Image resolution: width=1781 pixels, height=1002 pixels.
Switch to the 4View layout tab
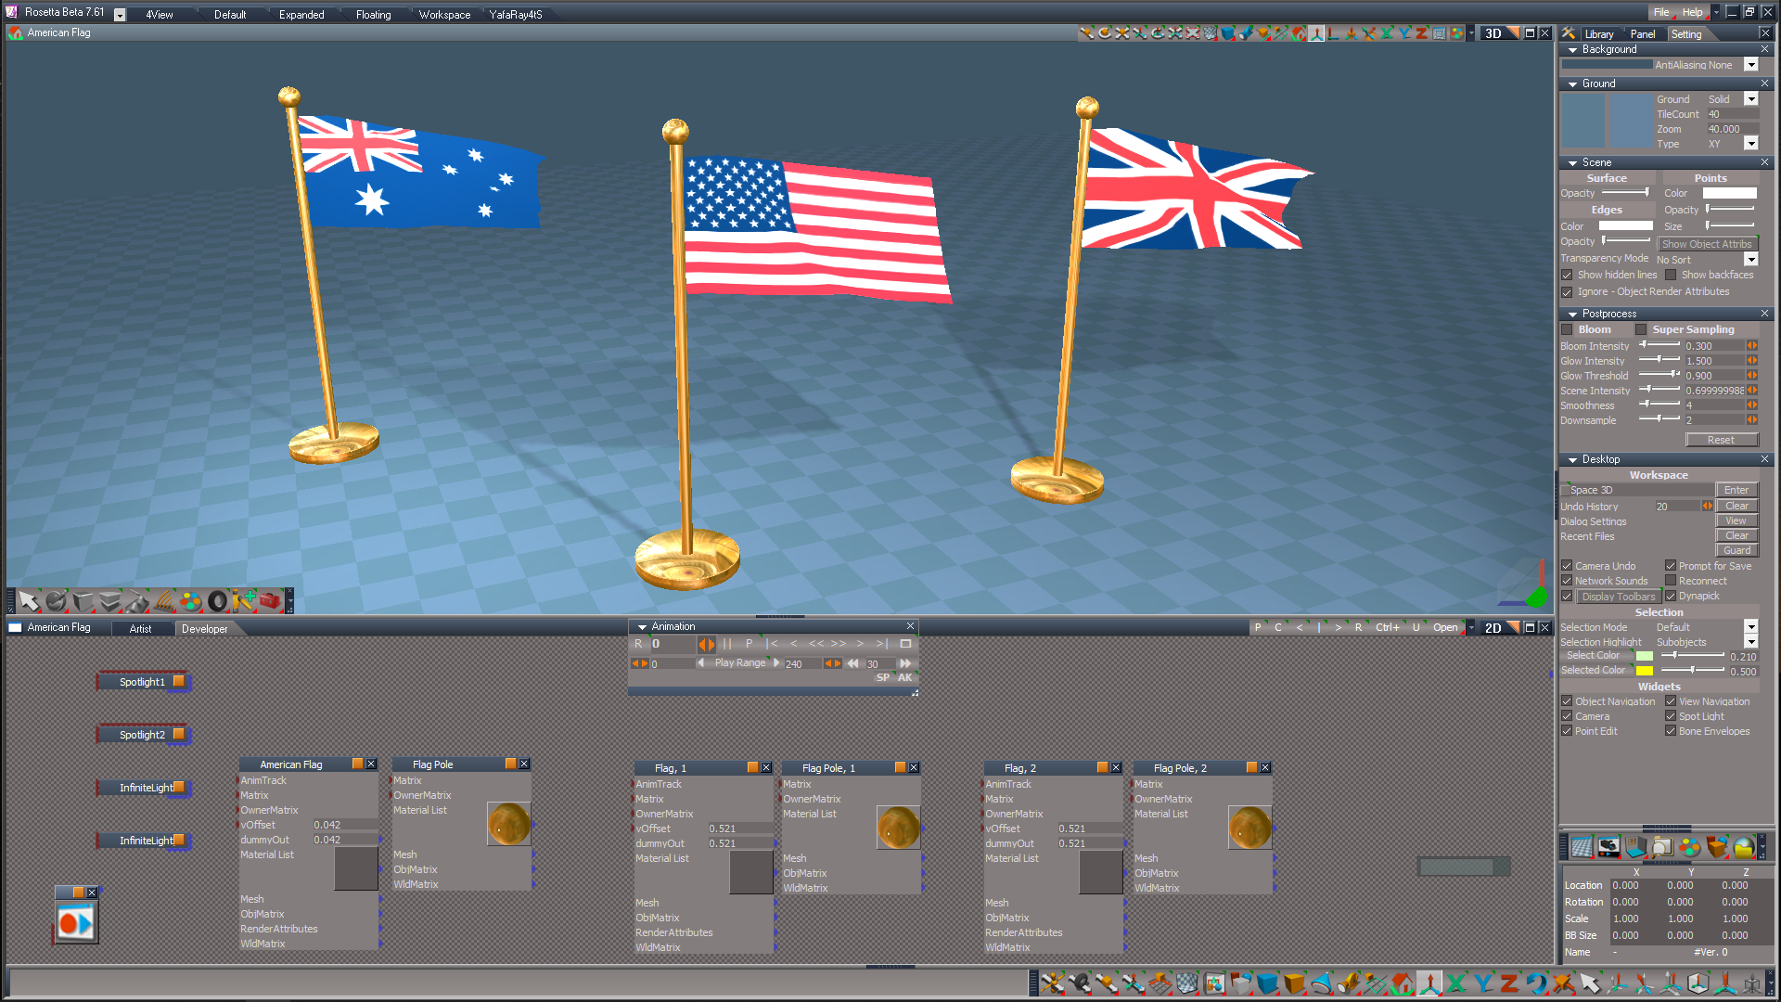[x=160, y=15]
